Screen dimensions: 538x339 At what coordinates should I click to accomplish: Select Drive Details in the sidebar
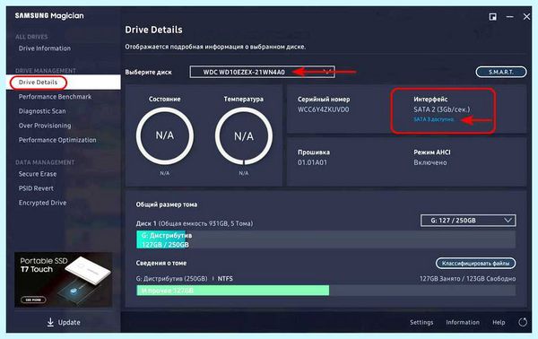pos(64,83)
